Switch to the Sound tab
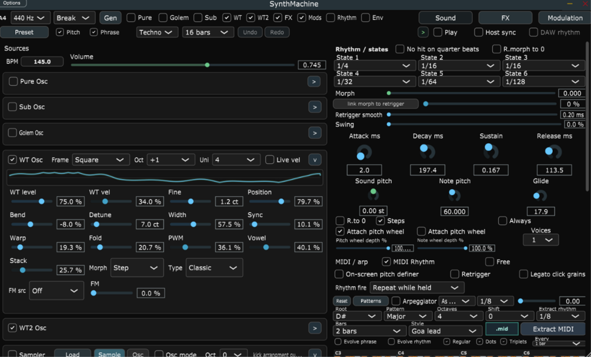 (446, 18)
